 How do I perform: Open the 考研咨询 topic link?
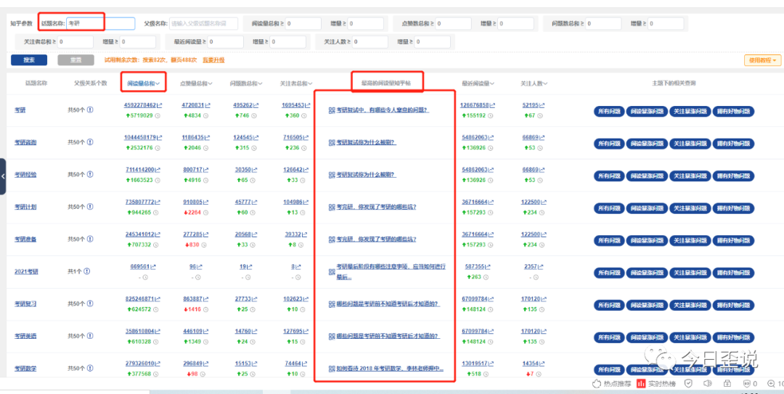pos(25,142)
